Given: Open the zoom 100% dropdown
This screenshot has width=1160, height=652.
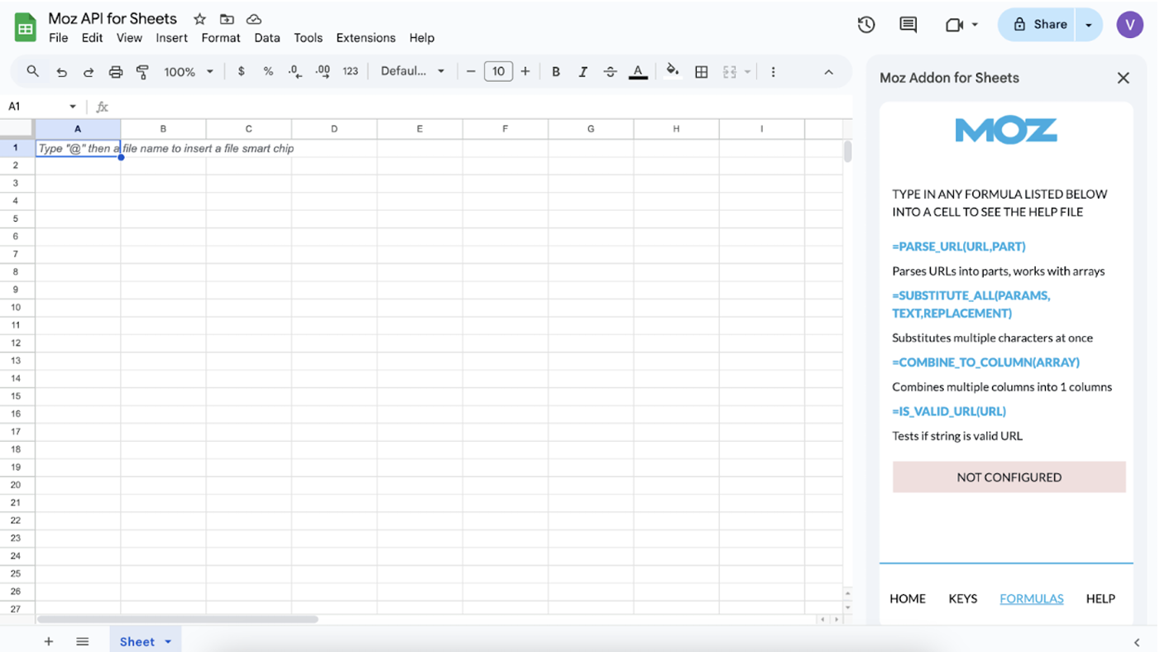Looking at the screenshot, I should [189, 72].
